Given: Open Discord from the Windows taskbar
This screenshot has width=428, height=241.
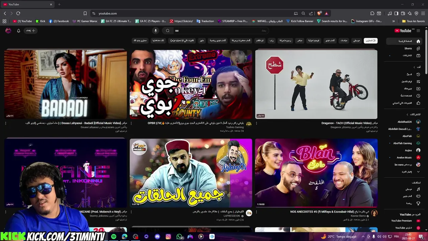Looking at the screenshot, I should point(157,237).
